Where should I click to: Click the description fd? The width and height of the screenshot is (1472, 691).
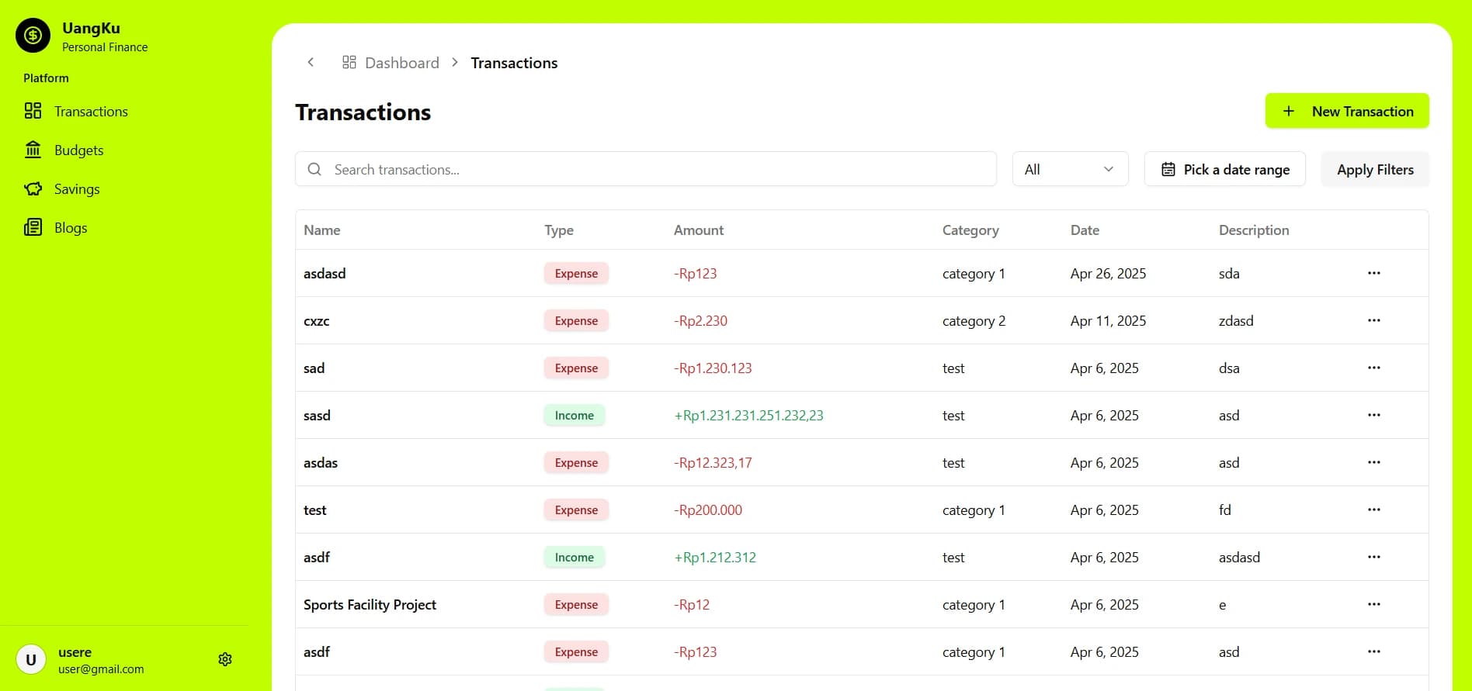tap(1225, 510)
